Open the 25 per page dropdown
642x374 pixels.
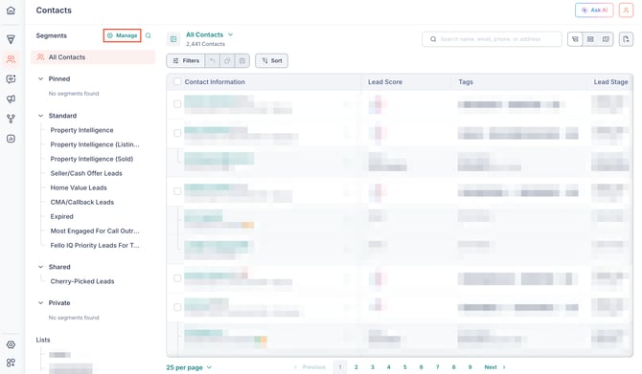click(189, 367)
